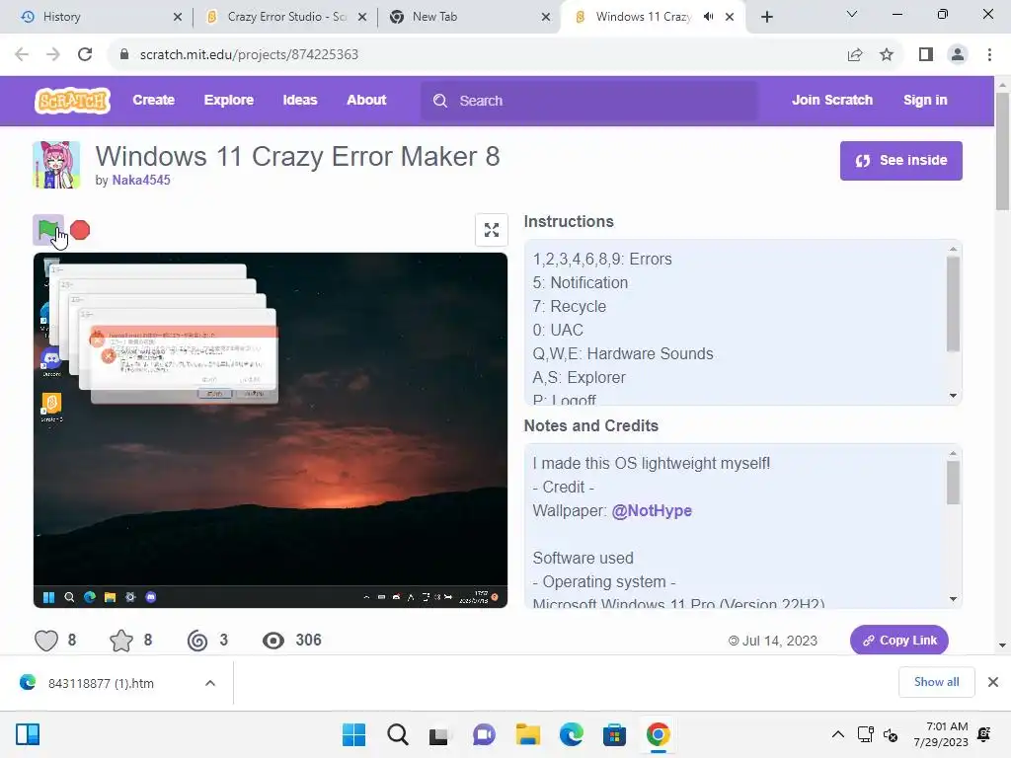Open Task View on taskbar
Screen dimensions: 1011x758
(439, 734)
